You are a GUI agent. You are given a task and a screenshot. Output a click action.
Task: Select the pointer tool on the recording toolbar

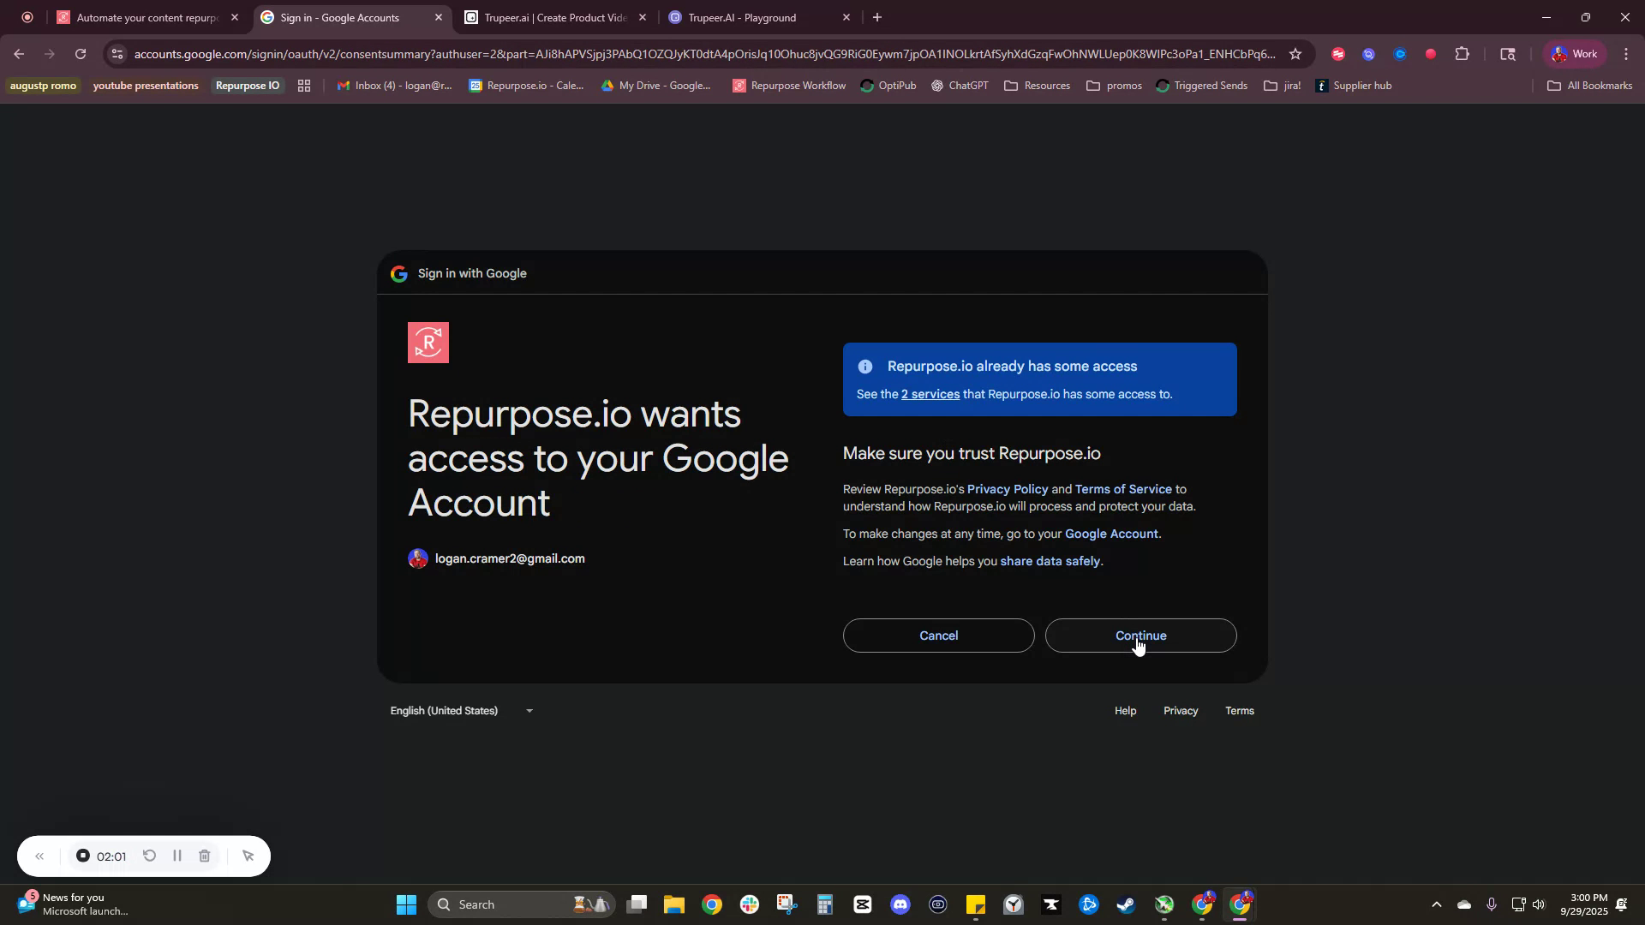pyautogui.click(x=248, y=856)
